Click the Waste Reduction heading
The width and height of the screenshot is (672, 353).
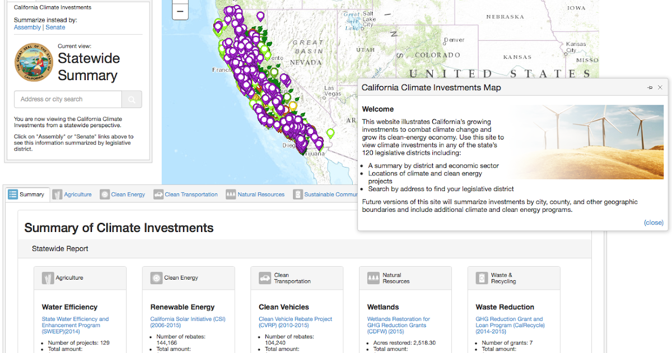pyautogui.click(x=505, y=307)
